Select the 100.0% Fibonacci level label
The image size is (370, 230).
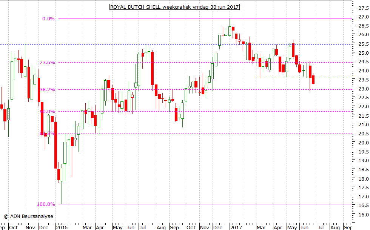click(46, 204)
